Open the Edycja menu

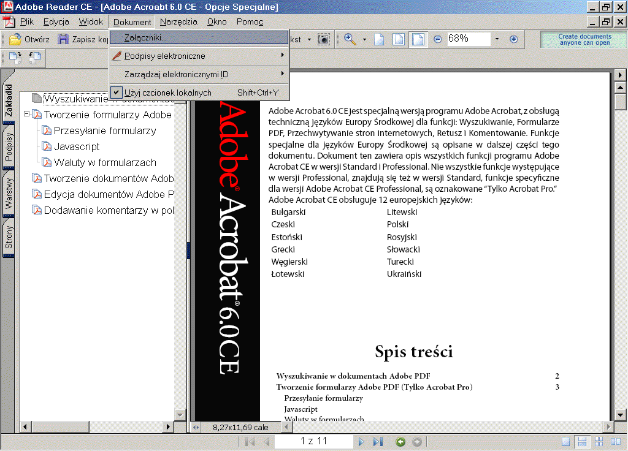click(x=56, y=21)
